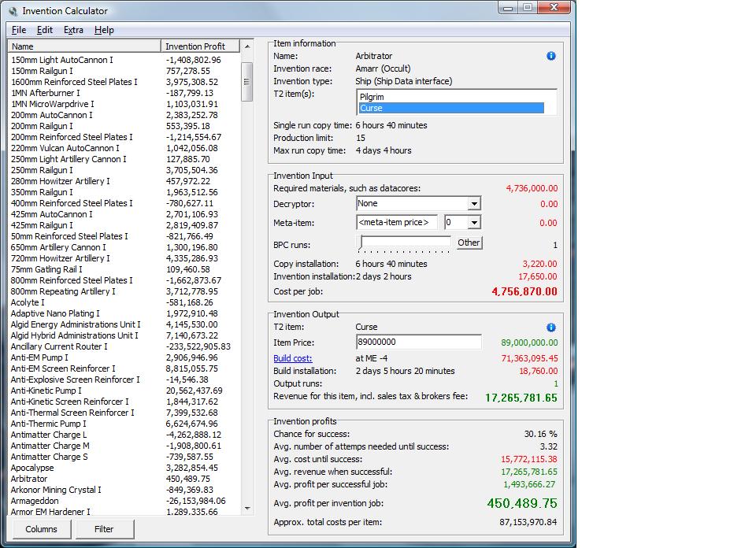Select Ancillary Current Router I row

click(x=124, y=346)
